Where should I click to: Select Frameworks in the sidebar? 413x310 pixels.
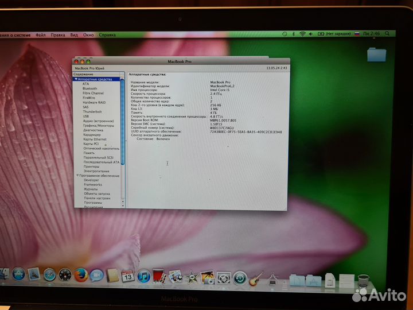pyautogui.click(x=93, y=184)
